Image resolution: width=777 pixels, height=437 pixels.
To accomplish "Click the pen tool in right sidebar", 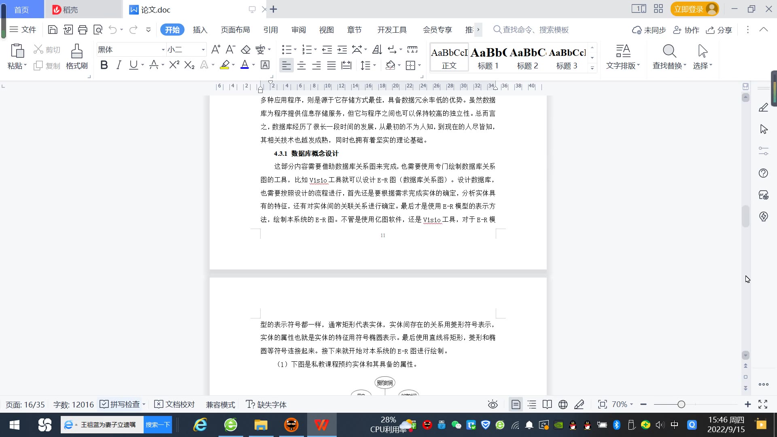I will pos(764,107).
